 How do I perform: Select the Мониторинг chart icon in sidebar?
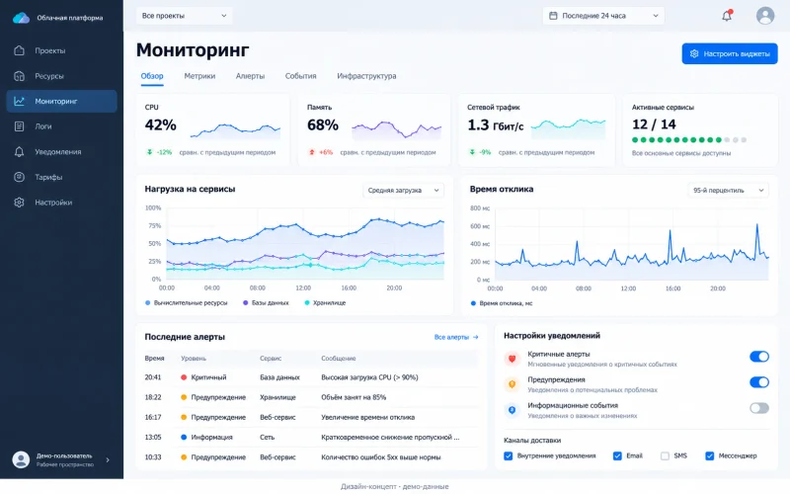click(19, 102)
